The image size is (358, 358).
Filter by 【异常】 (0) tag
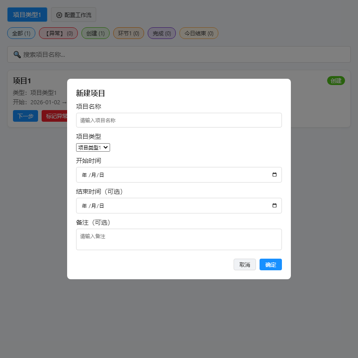click(58, 33)
